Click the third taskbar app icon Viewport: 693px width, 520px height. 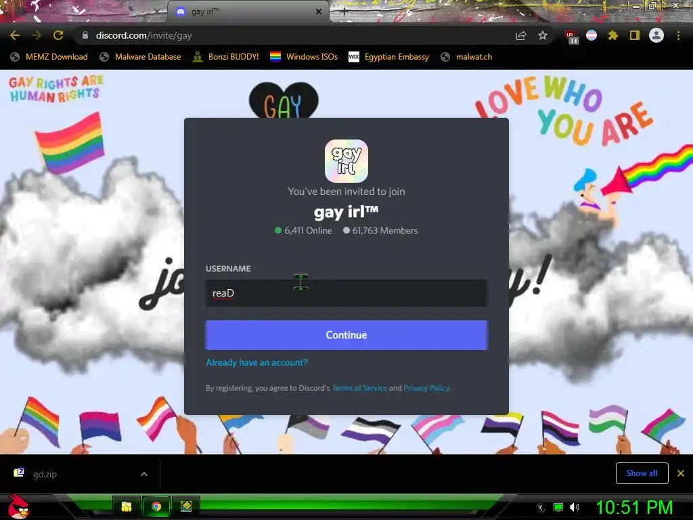point(186,506)
